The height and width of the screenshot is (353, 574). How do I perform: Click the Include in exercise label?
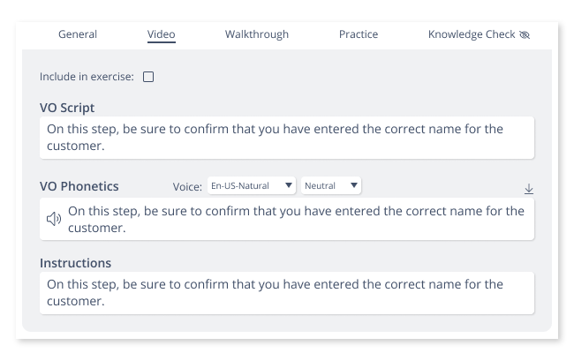[87, 77]
